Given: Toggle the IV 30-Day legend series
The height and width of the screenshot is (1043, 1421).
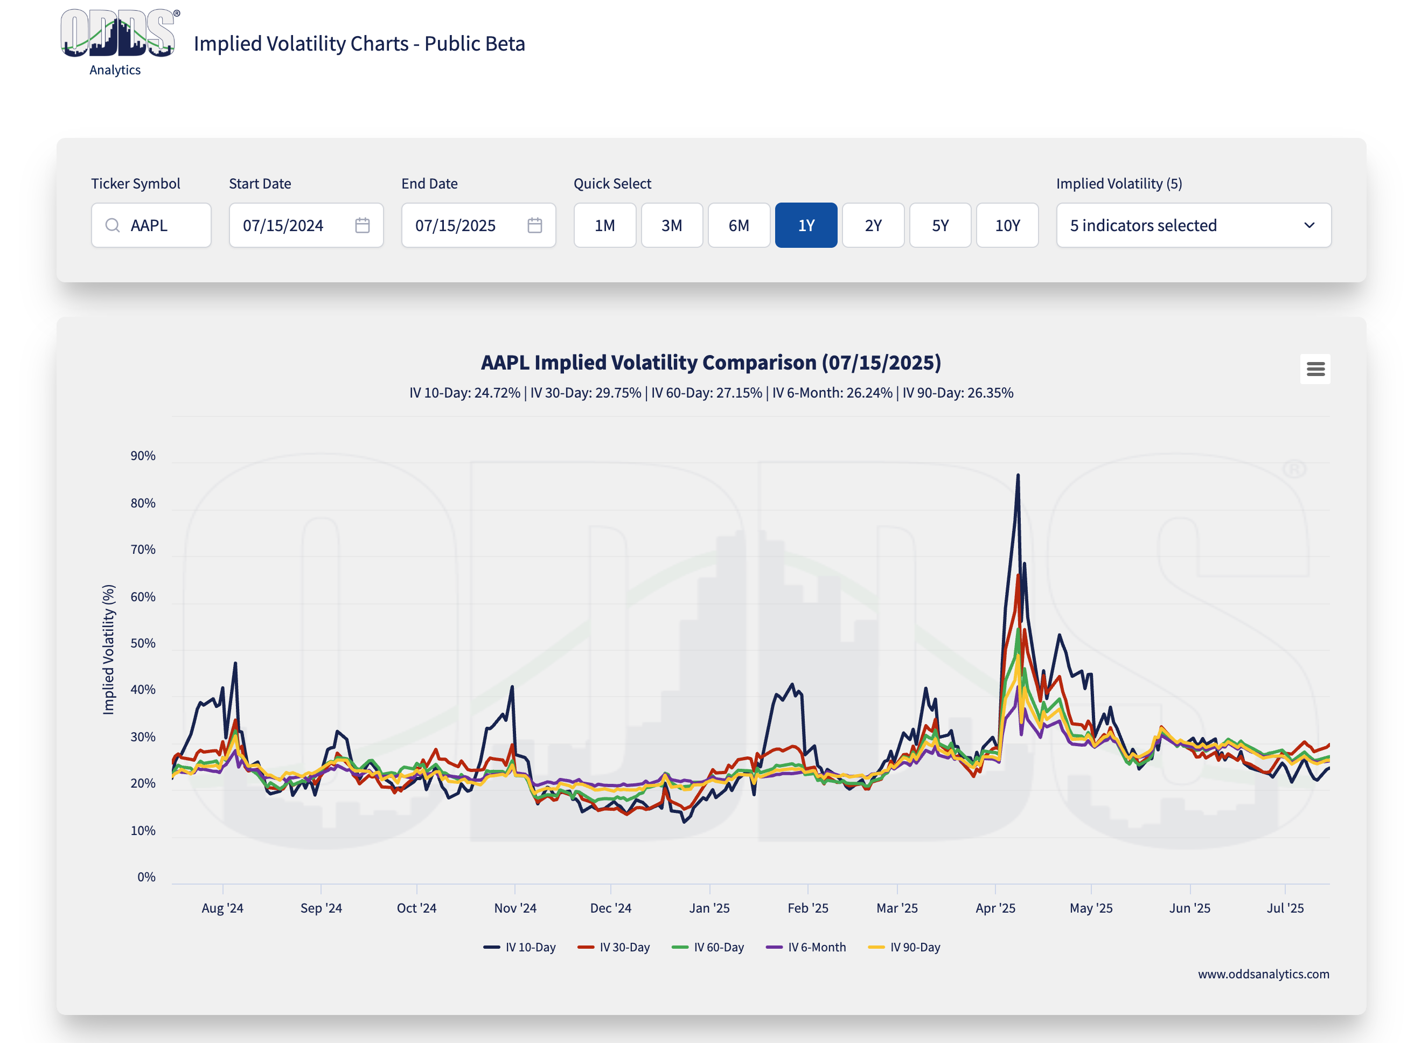Looking at the screenshot, I should [x=614, y=947].
